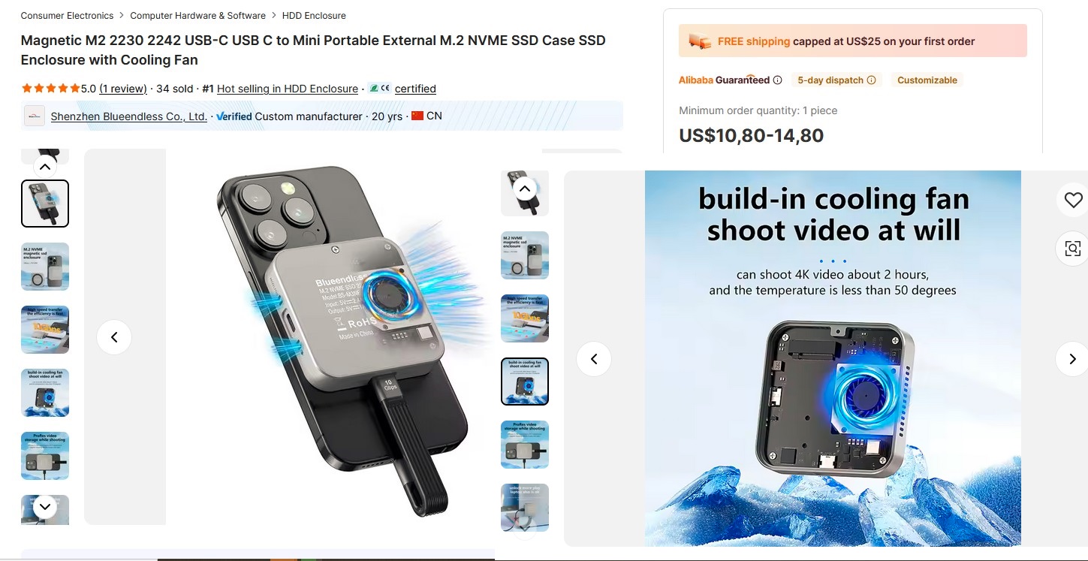
Task: Go to next image in right gallery
Action: 1071,359
